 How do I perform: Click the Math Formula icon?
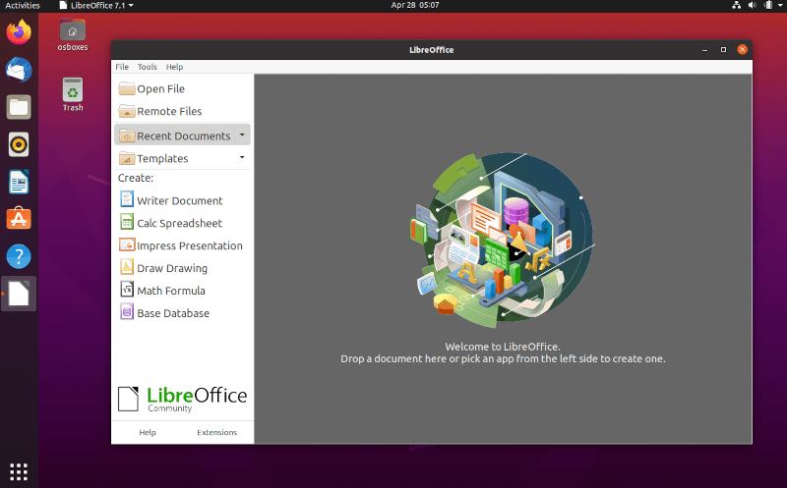[127, 290]
